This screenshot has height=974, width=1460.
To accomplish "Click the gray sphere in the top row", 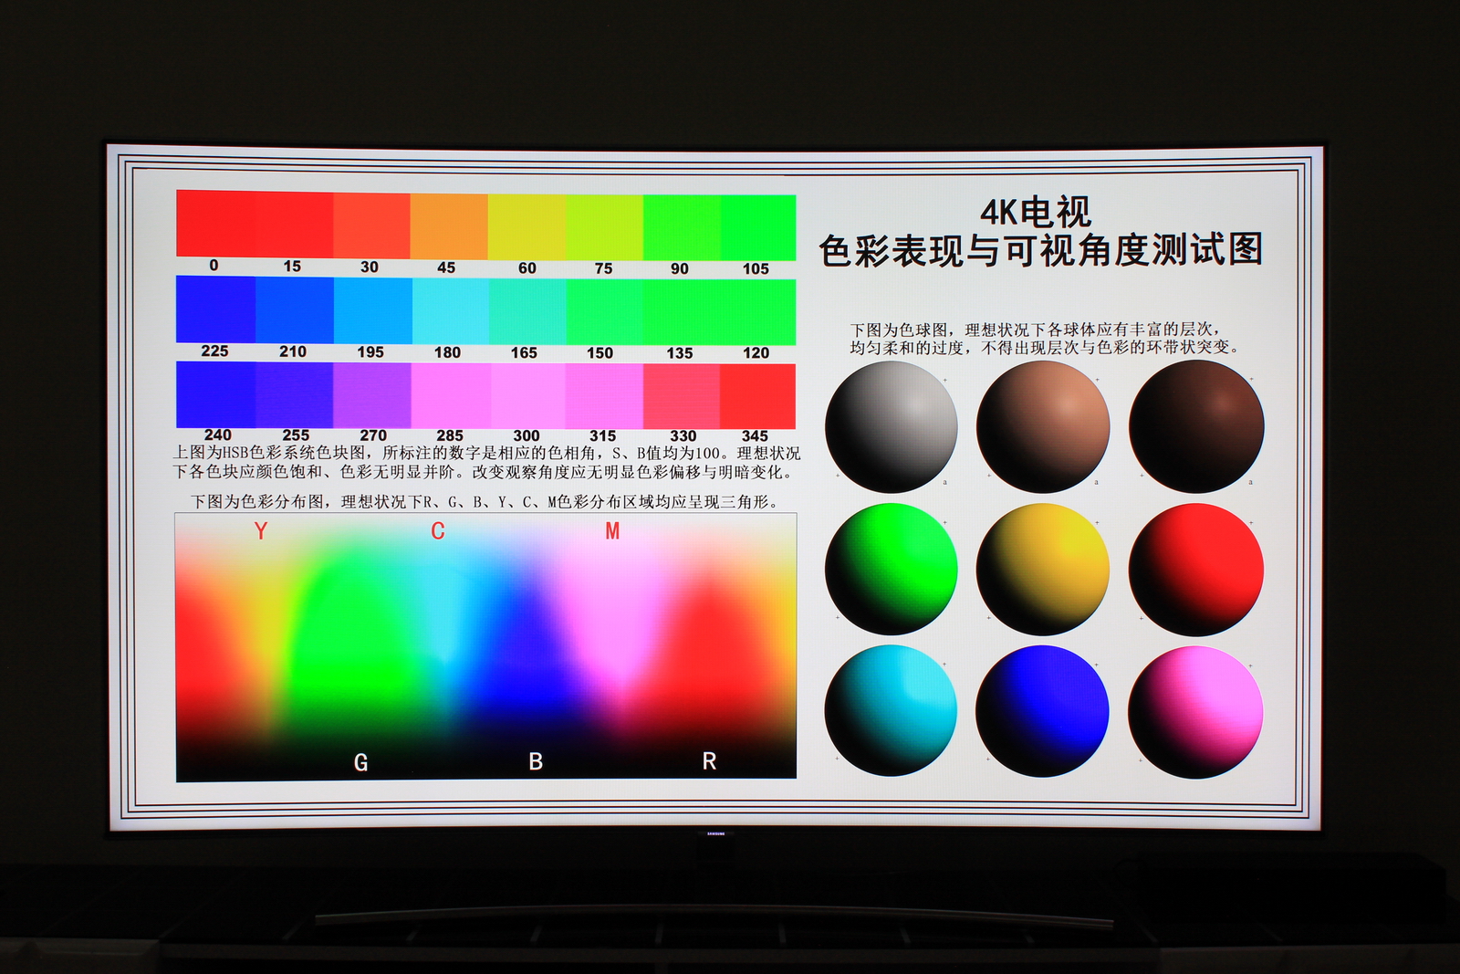I will coord(890,425).
